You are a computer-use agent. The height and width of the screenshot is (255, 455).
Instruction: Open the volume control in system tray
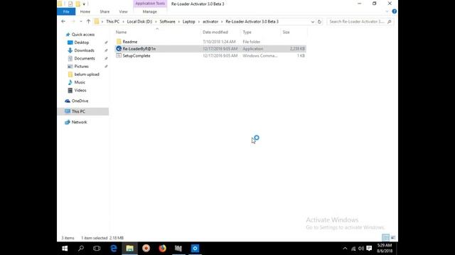point(361,249)
